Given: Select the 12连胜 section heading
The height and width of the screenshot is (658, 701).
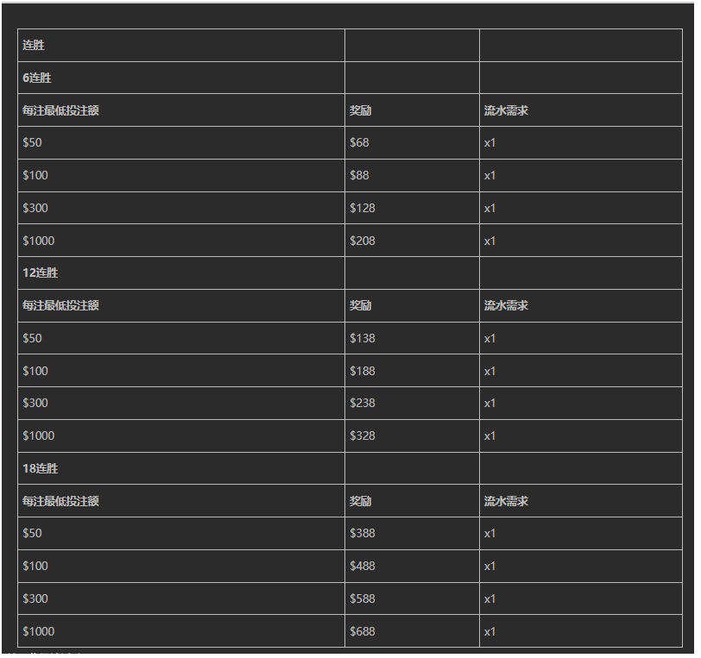Looking at the screenshot, I should pos(40,273).
